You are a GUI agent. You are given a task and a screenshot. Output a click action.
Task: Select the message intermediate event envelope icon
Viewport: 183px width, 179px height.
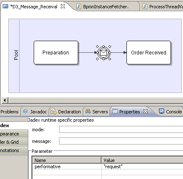click(104, 53)
